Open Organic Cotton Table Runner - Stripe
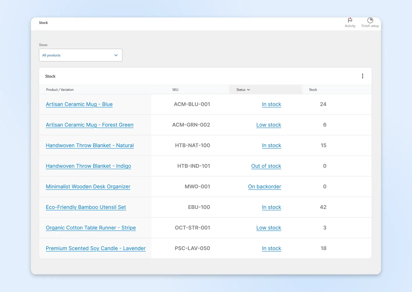This screenshot has width=412, height=292. [91, 228]
